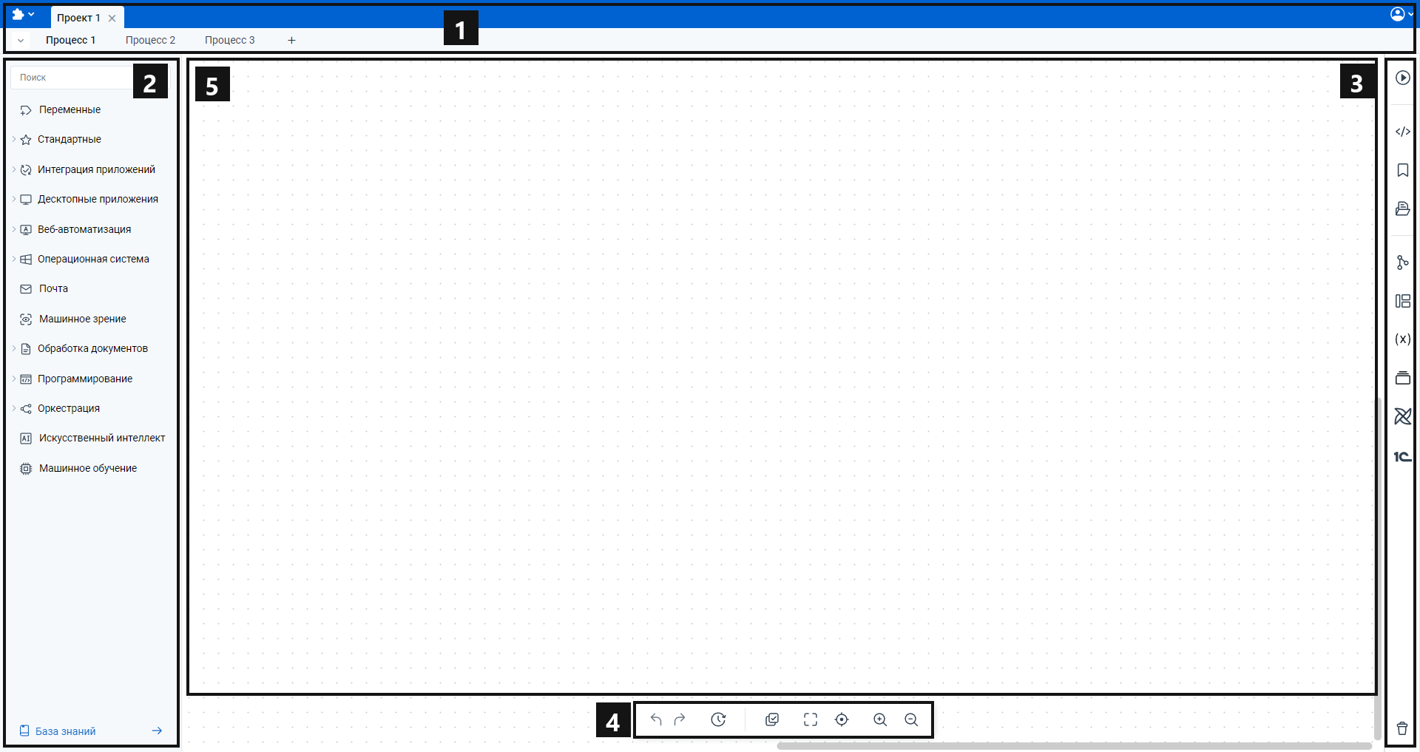The image size is (1420, 752).
Task: Click the trash bin icon
Action: click(1402, 728)
